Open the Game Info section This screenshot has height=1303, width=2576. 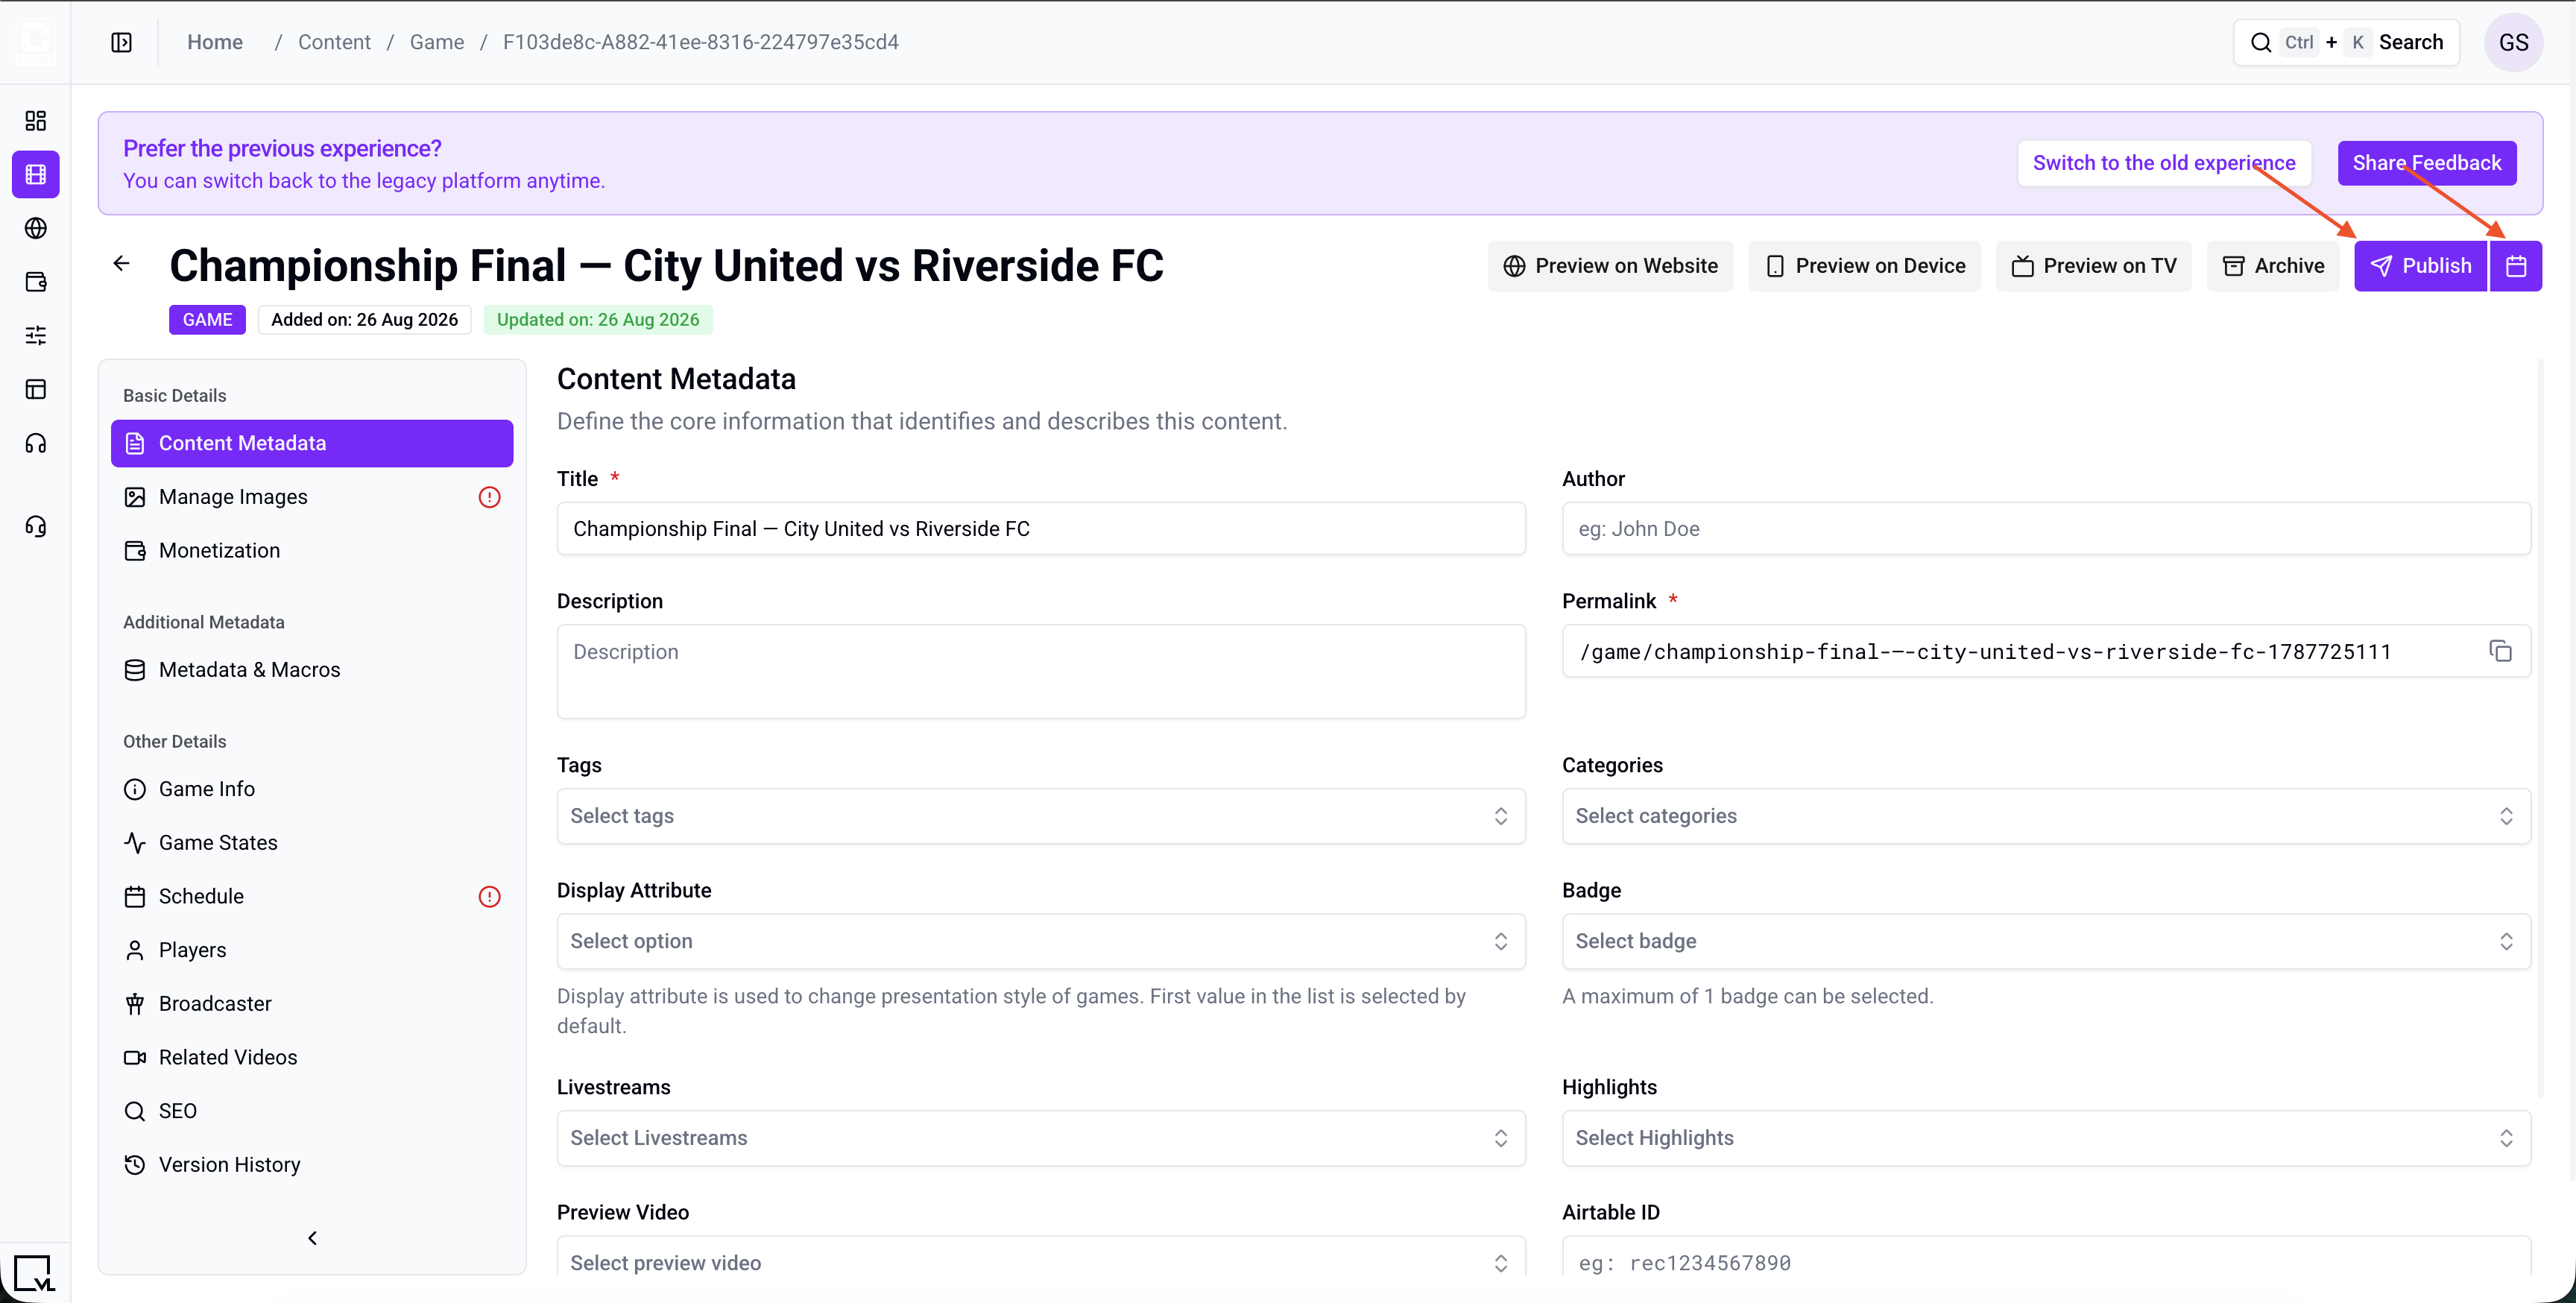tap(312, 789)
